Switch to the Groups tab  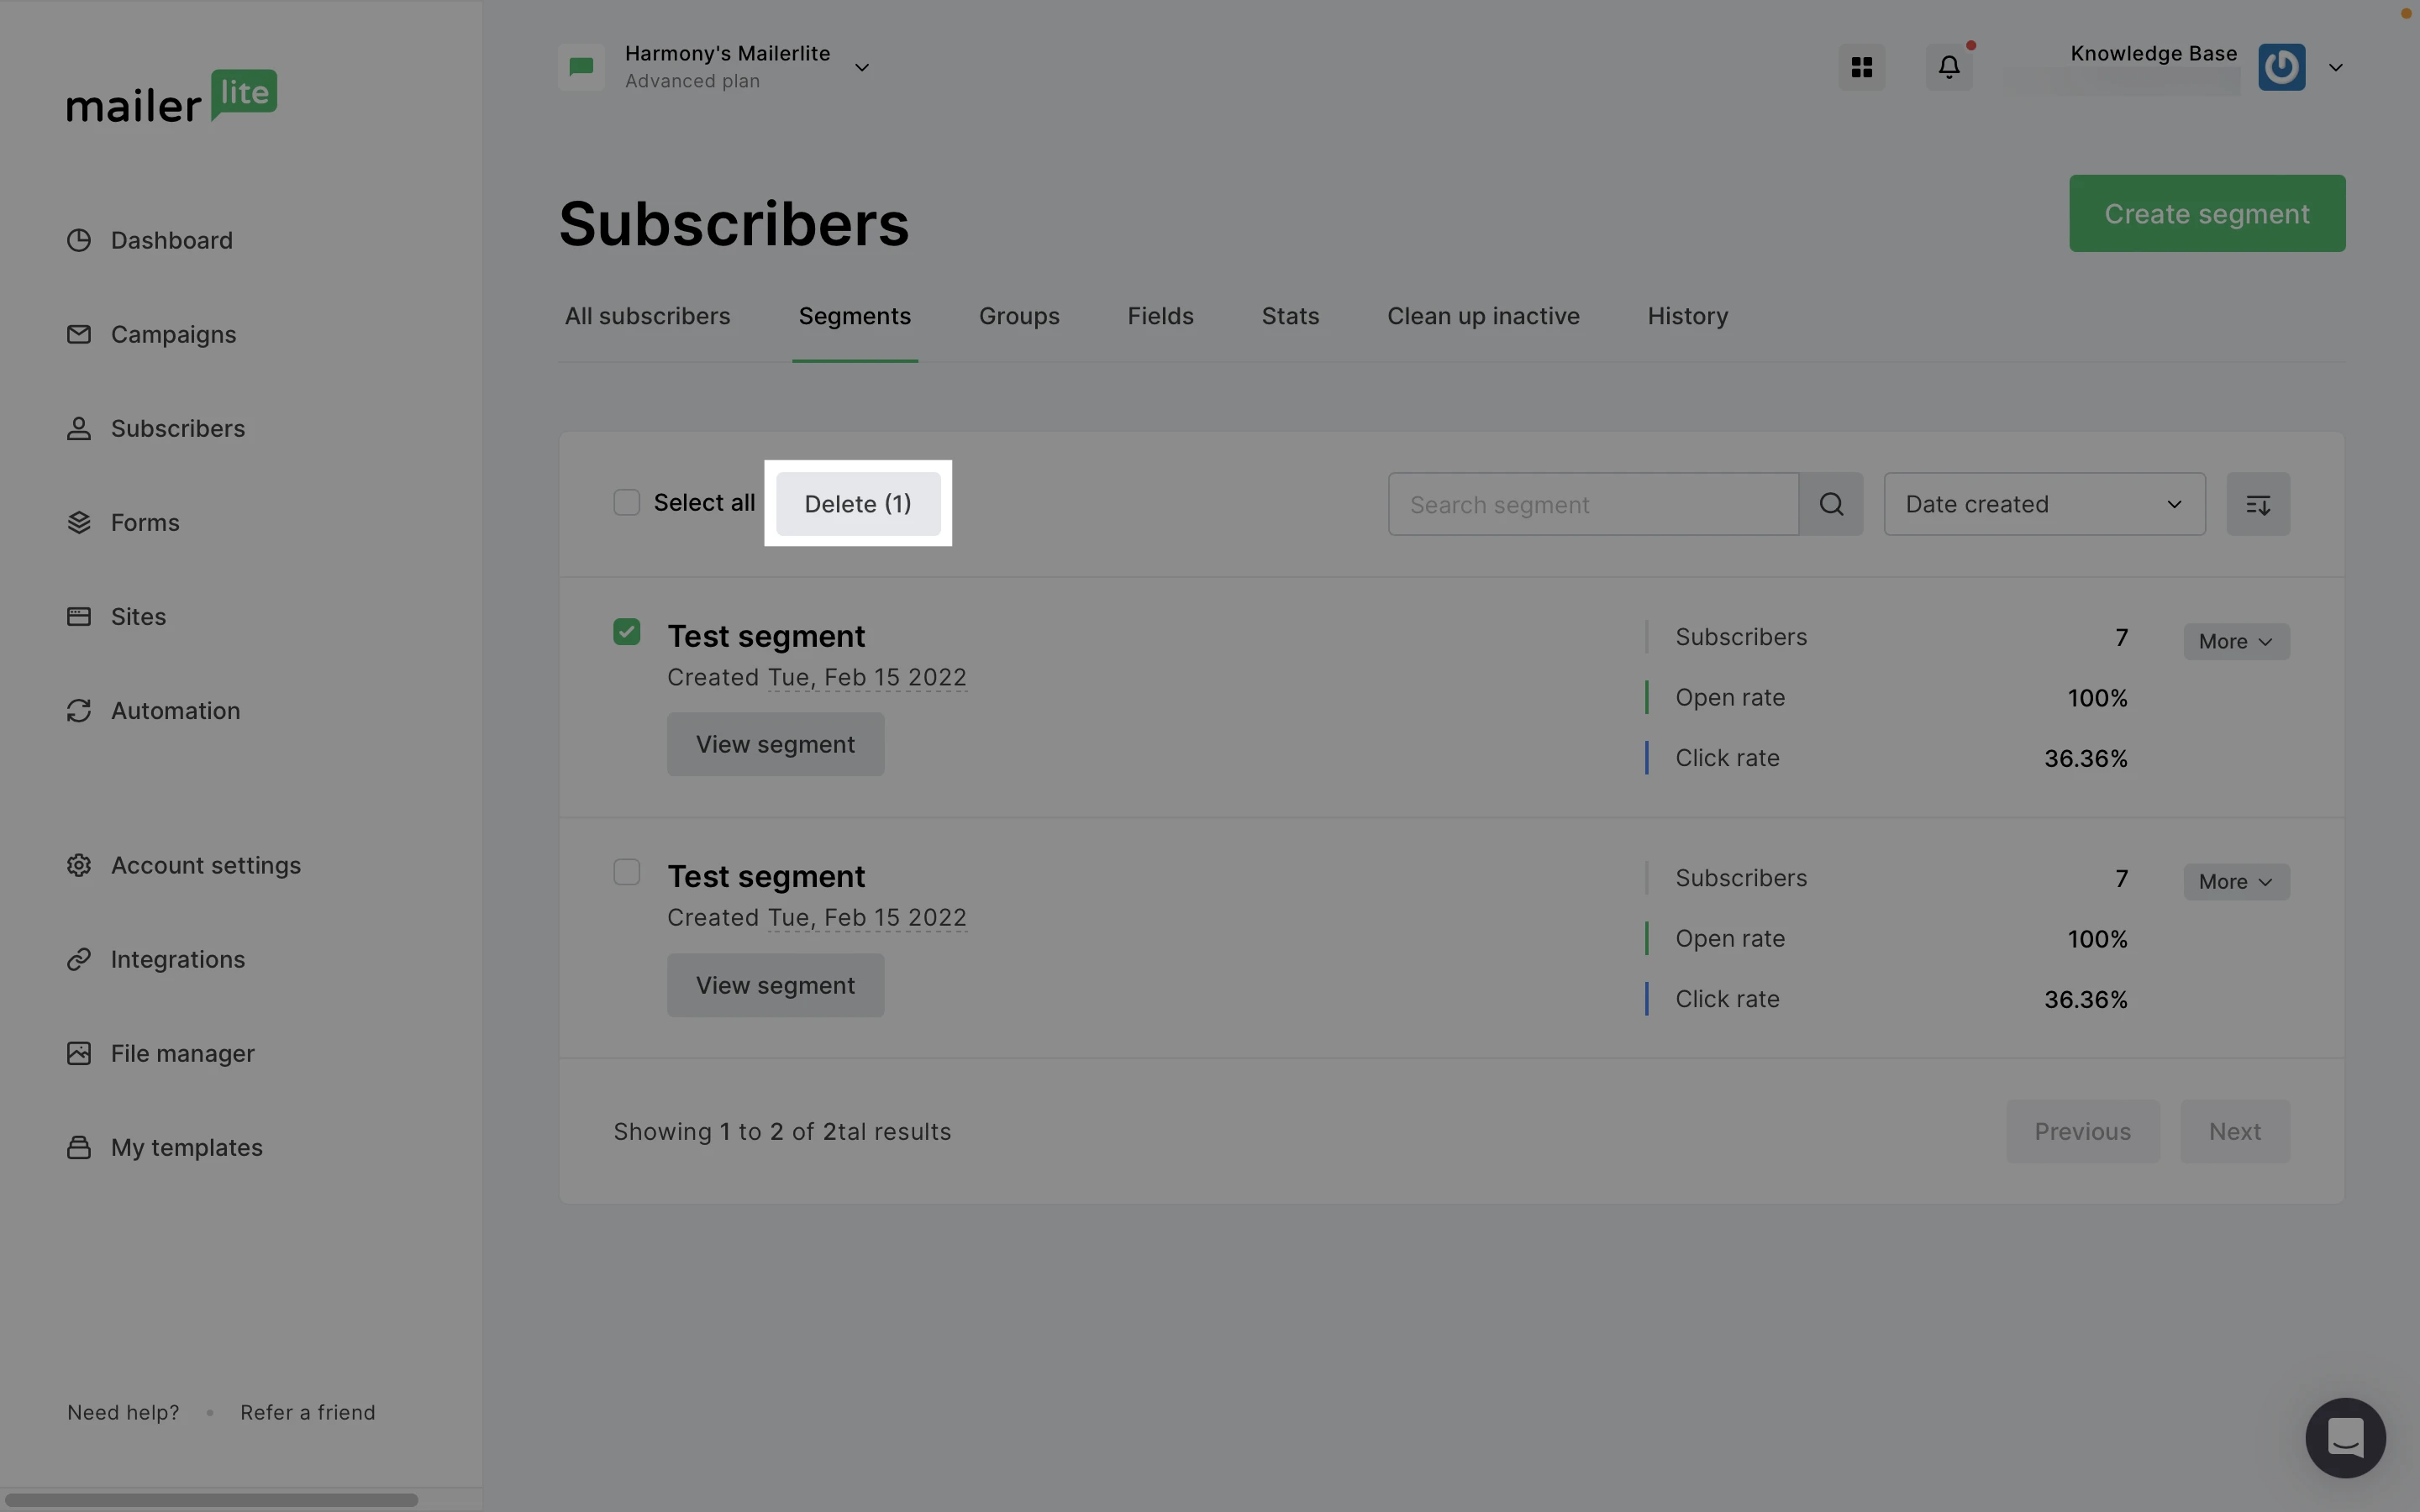pos(1018,316)
